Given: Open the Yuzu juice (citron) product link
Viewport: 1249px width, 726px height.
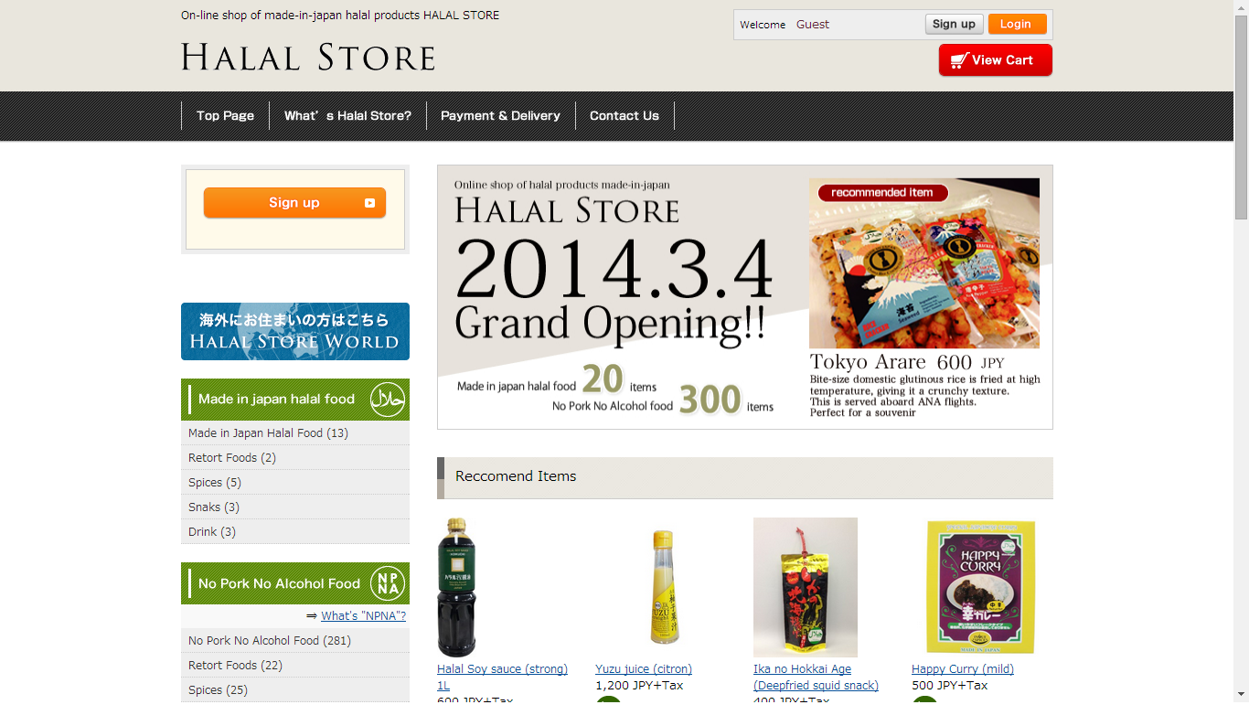Looking at the screenshot, I should click(643, 668).
